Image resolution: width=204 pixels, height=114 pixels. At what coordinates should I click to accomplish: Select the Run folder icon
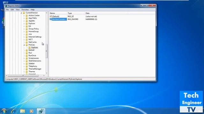pyautogui.click(x=27, y=53)
